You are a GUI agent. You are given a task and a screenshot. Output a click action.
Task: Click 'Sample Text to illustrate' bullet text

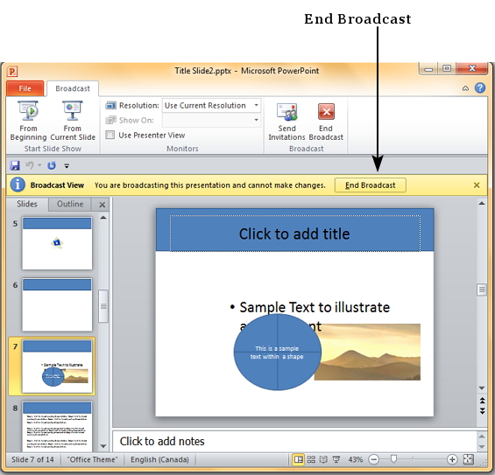pyautogui.click(x=315, y=307)
